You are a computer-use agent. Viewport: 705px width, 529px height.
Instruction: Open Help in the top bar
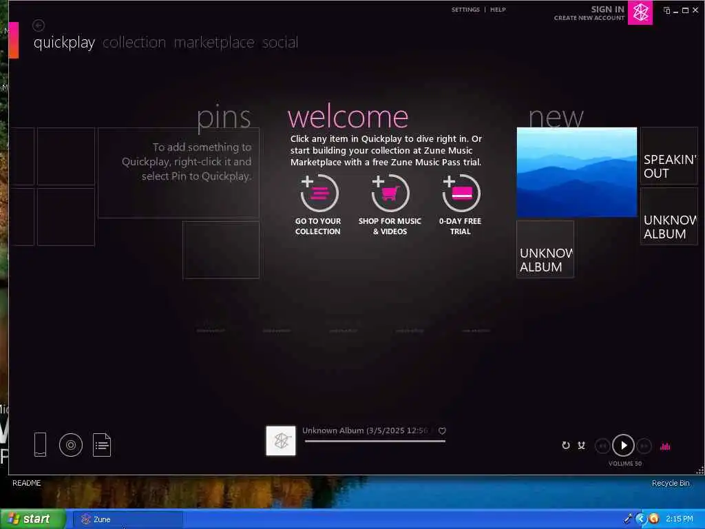pyautogui.click(x=498, y=10)
